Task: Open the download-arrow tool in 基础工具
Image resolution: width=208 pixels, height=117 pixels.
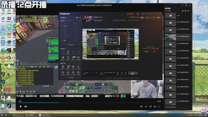Action: (x=78, y=67)
